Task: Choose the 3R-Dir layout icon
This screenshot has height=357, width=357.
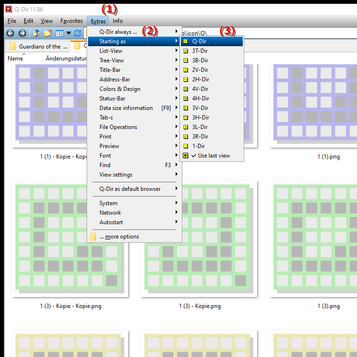Action: tap(186, 137)
